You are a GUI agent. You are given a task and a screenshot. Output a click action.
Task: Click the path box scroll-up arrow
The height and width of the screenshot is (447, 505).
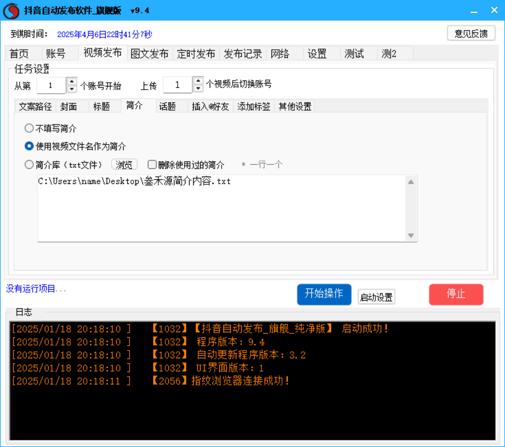point(411,182)
